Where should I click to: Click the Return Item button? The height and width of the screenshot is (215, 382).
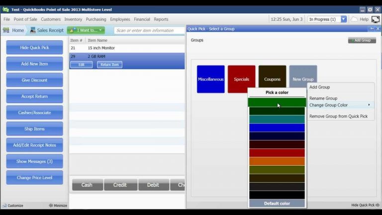[x=109, y=65]
